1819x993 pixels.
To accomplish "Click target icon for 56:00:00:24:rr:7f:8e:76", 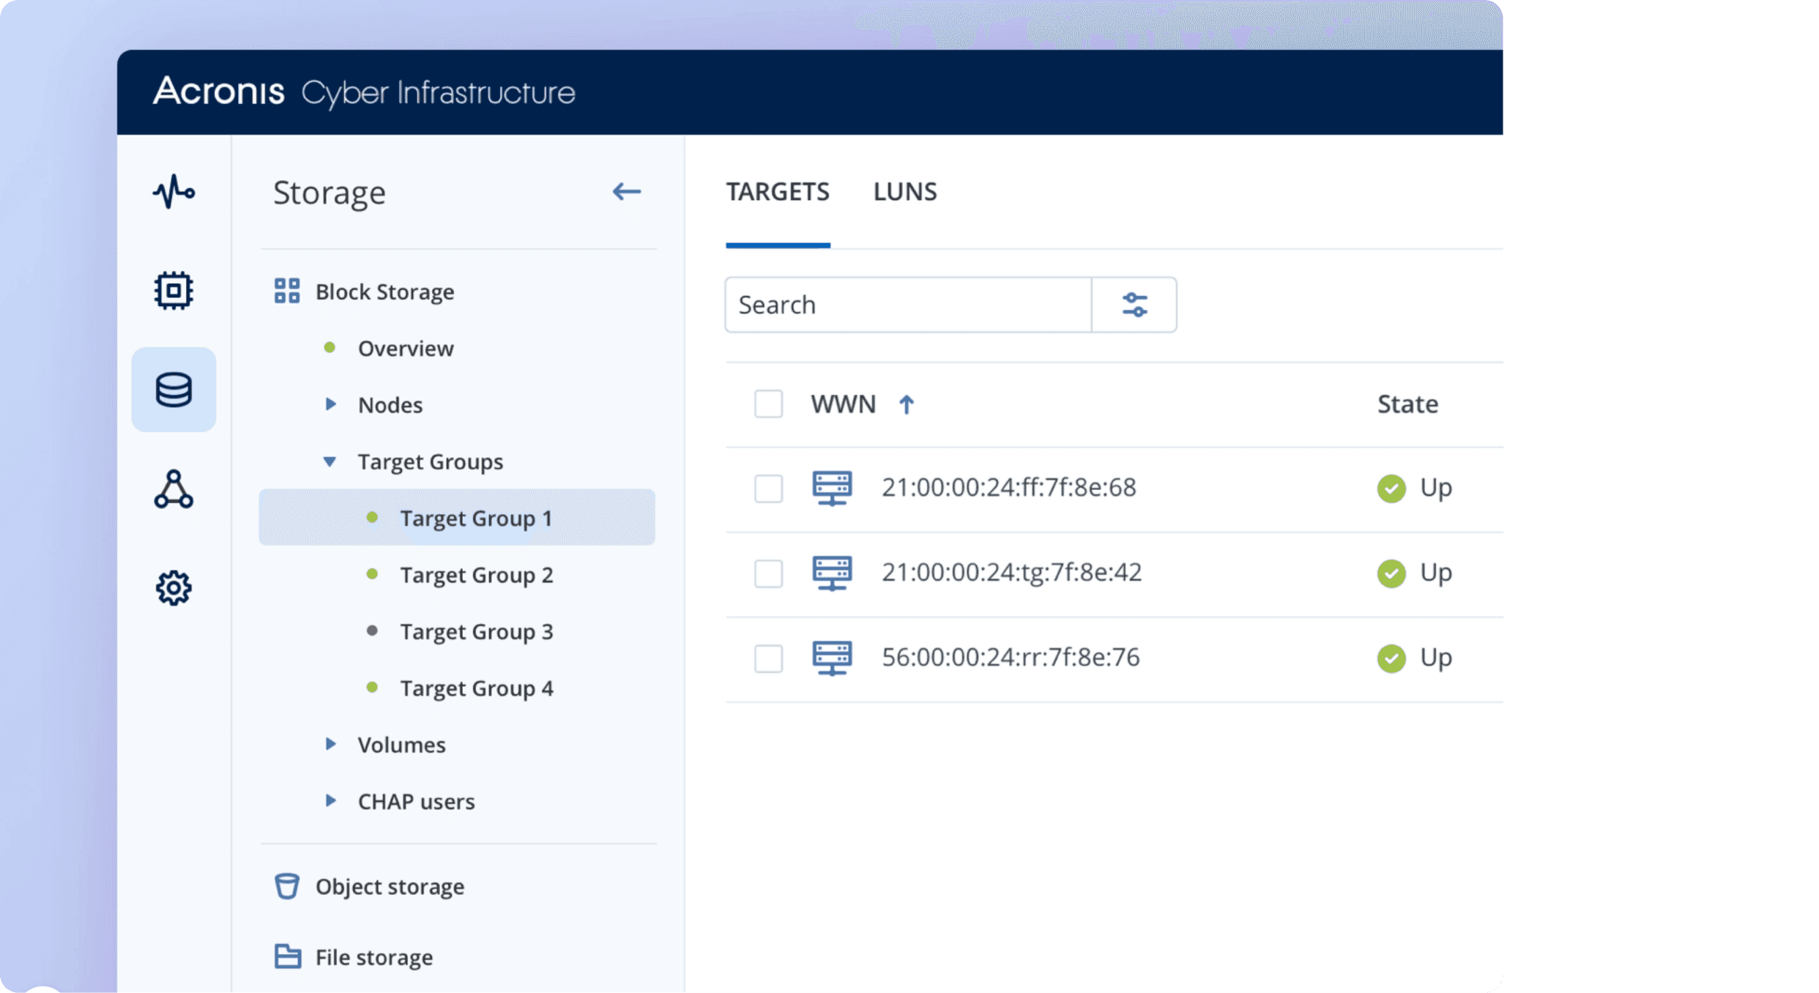I will click(x=832, y=658).
